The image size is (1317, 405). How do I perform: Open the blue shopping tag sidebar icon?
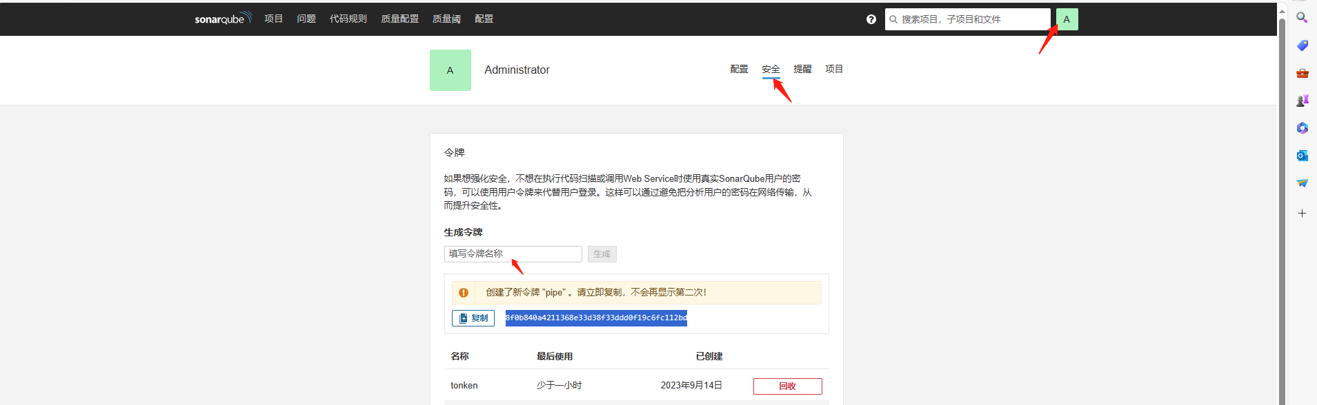point(1302,45)
